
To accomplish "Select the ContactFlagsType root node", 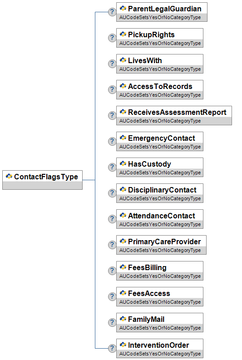I will click(43, 180).
